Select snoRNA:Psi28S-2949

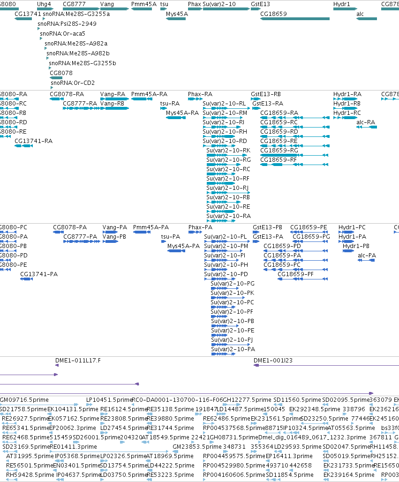click(67, 23)
